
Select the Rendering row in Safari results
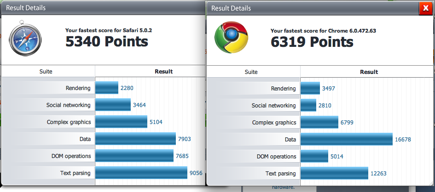[104, 88]
